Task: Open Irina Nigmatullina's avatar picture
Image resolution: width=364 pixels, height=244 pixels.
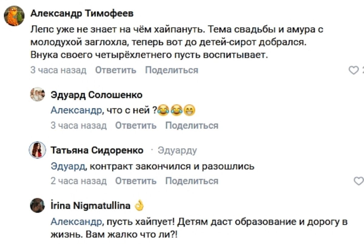Action: (x=37, y=205)
